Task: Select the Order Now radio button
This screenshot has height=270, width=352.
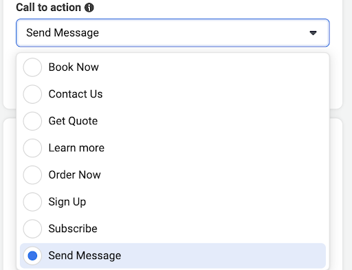Action: tap(32, 175)
